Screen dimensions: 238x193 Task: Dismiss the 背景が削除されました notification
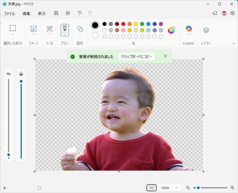point(165,56)
